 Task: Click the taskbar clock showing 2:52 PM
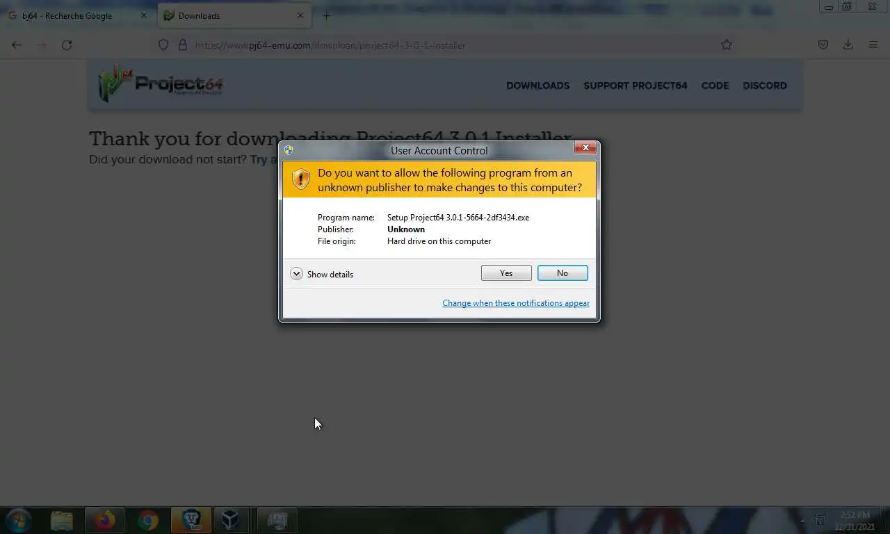[x=855, y=520]
